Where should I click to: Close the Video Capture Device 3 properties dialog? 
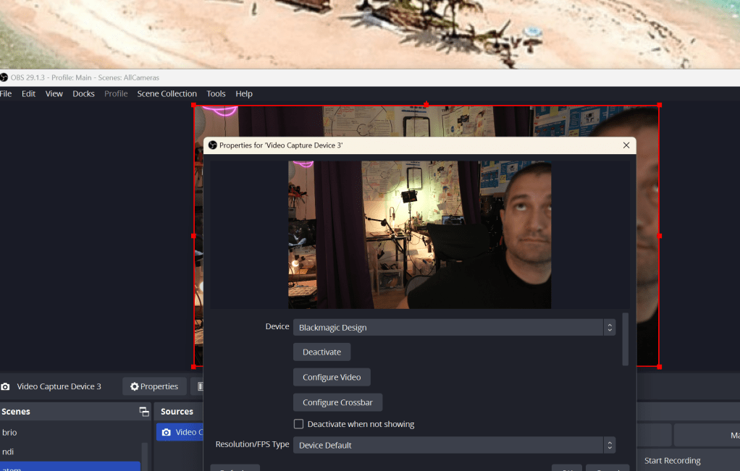[626, 145]
